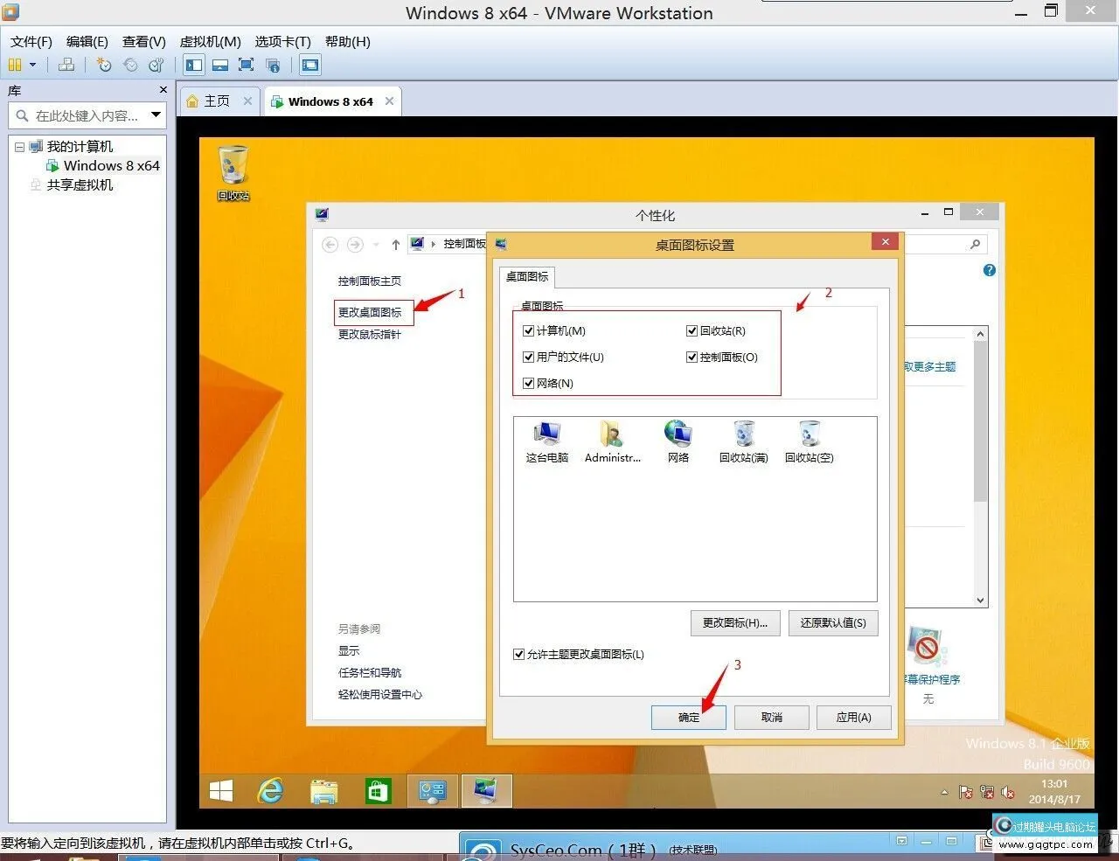This screenshot has height=861, width=1119.
Task: Uncheck the 计算机(M) checkbox
Action: click(528, 330)
